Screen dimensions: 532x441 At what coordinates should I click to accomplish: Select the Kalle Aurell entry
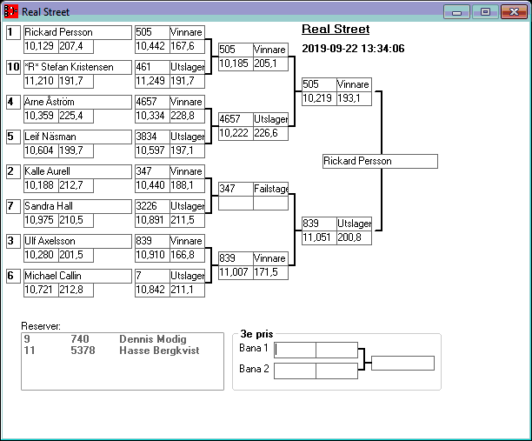coord(76,171)
